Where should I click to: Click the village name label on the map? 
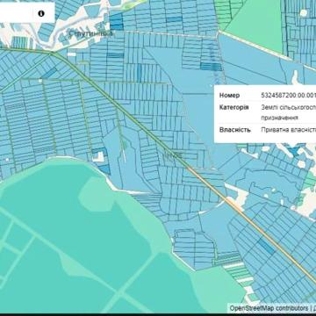[90, 34]
